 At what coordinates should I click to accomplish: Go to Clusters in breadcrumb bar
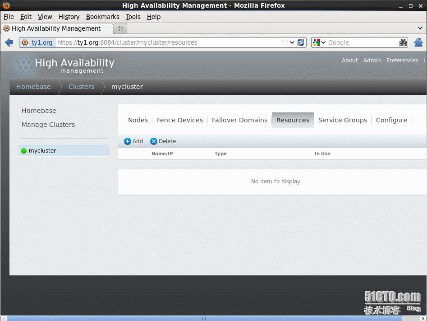(81, 87)
